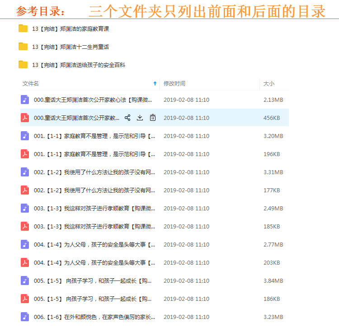Image resolution: width=339 pixels, height=328 pixels.
Task: Click PDF icon of 000 file sized 456KB
Action: (x=25, y=118)
